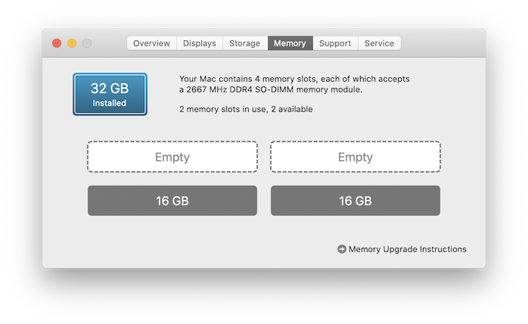This screenshot has width=528, height=324.
Task: Click the arrow icon beside Memory Upgrade Instructions
Action: coord(342,249)
